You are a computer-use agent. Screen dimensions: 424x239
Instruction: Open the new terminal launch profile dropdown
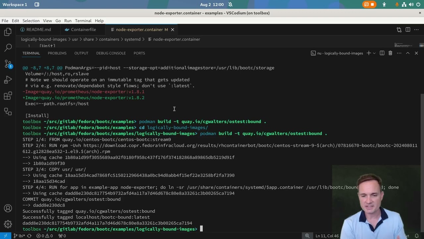coord(374,53)
